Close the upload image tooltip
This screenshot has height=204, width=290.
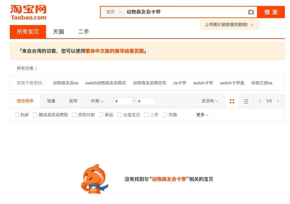252,25
